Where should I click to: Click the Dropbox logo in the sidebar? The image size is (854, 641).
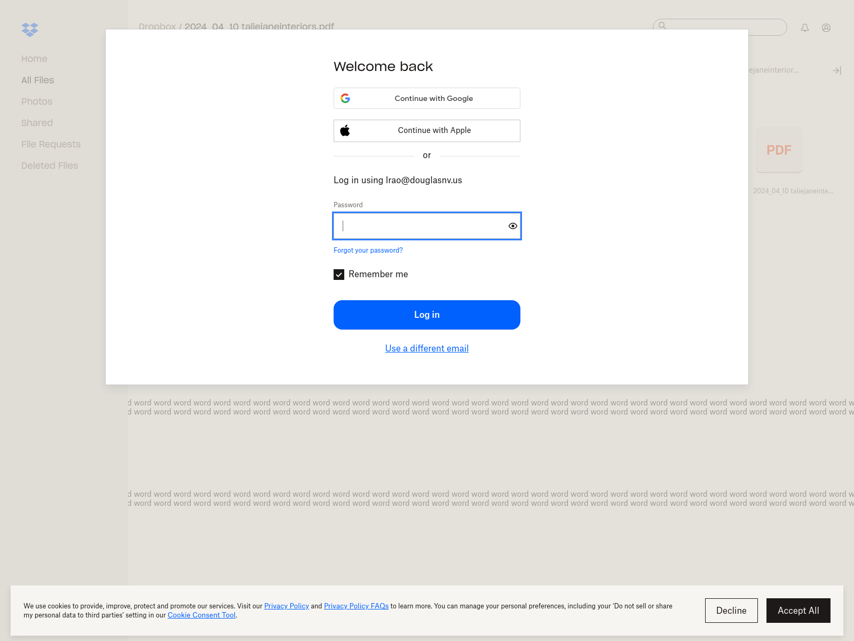click(x=30, y=29)
